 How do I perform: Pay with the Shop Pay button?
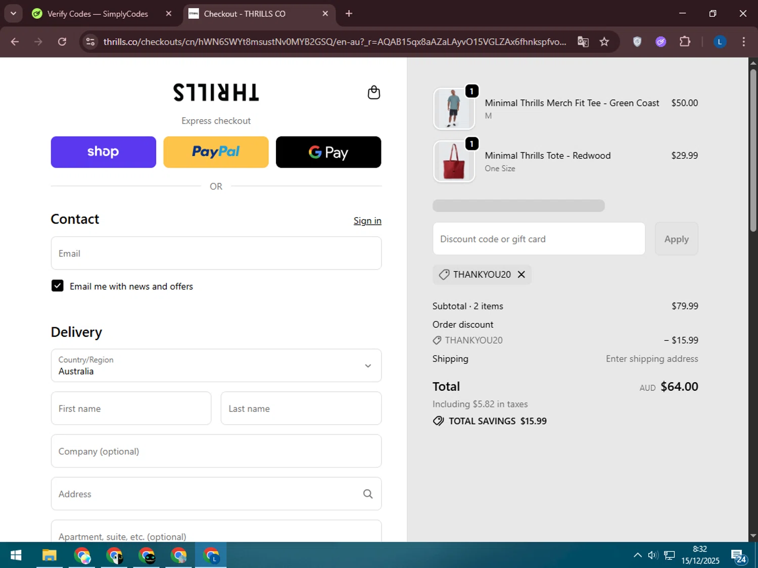click(x=103, y=152)
